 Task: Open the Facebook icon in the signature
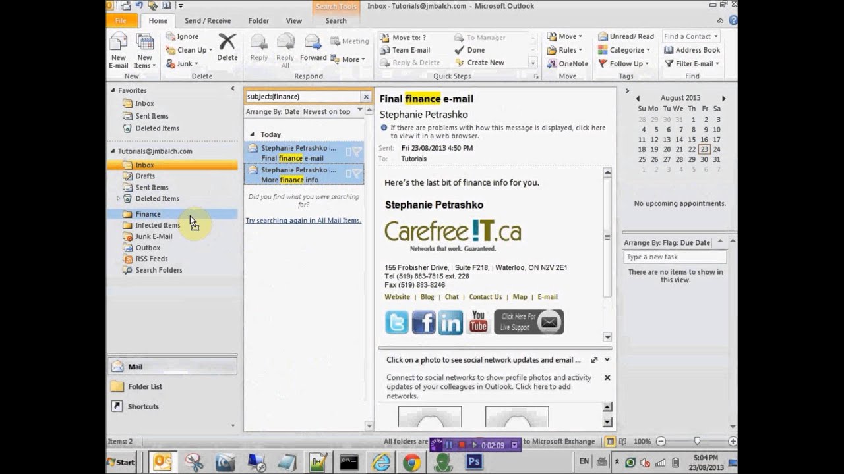(424, 323)
